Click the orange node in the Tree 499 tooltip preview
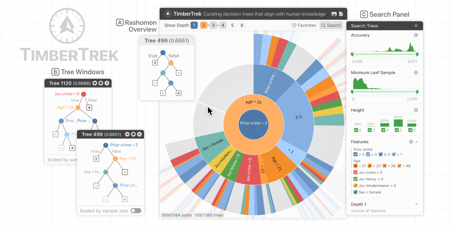The width and height of the screenshot is (452, 226). click(x=171, y=63)
